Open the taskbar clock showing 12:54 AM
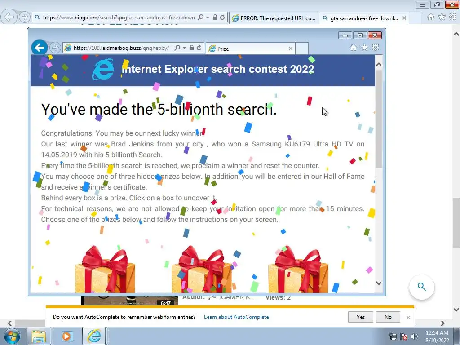The image size is (460, 345). pos(437,336)
